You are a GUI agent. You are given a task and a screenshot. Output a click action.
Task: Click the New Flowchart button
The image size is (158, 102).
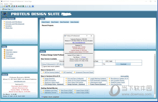[x=64, y=22]
